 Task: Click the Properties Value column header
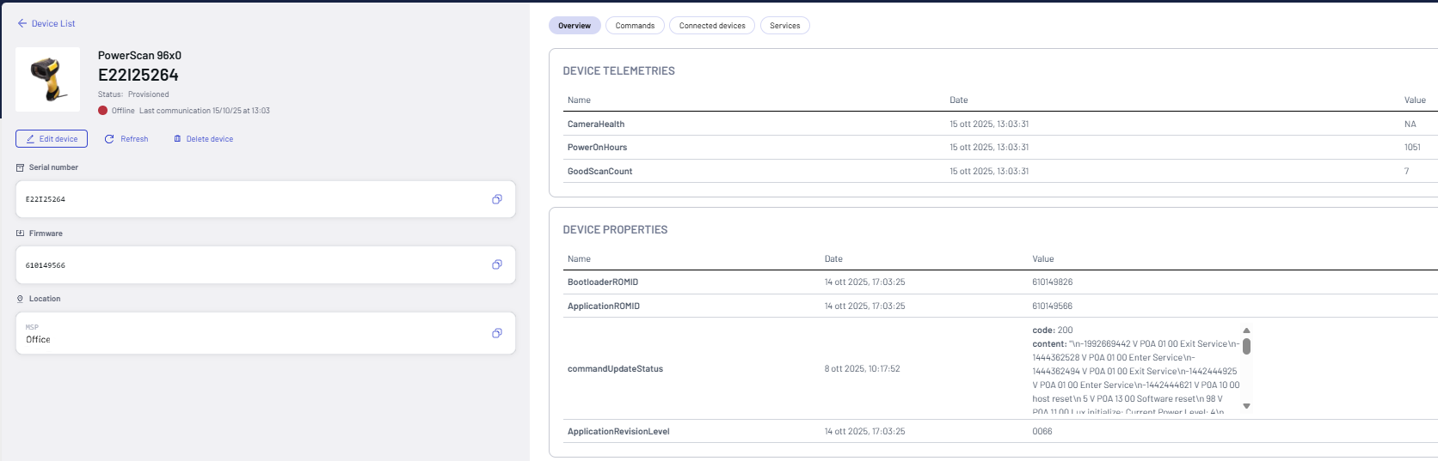pos(1043,259)
